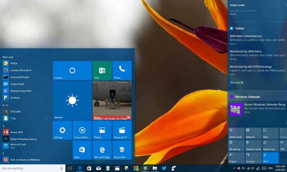
Task: Open Edge from the taskbar
Action: pos(80,168)
